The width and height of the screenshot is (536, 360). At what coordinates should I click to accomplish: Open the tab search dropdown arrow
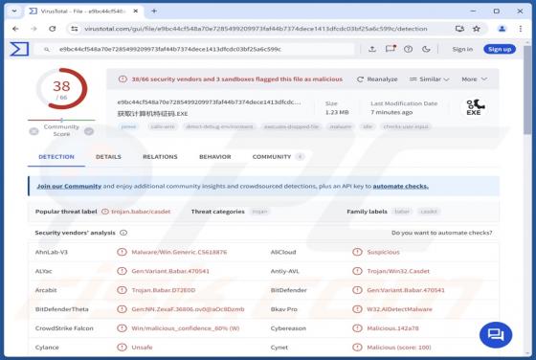(14, 11)
